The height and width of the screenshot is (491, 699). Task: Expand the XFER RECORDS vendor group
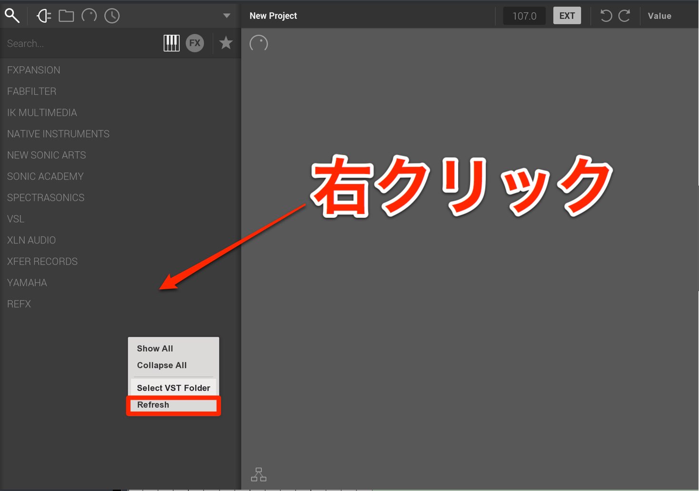[42, 262]
